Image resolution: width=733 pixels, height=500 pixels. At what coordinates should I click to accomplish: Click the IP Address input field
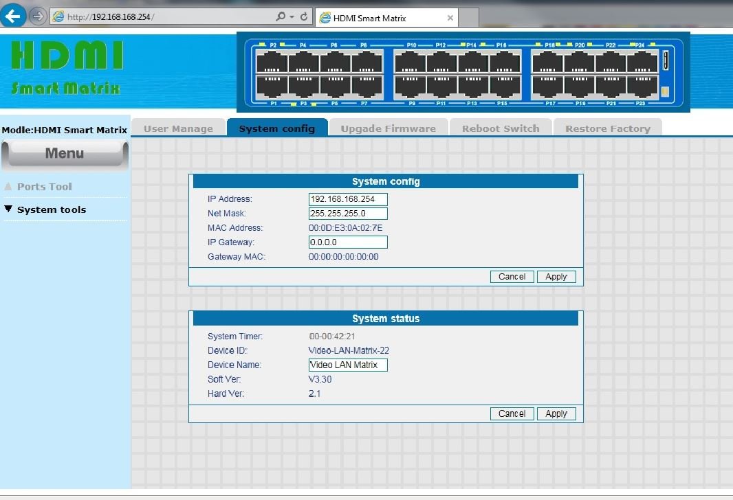[x=348, y=199]
